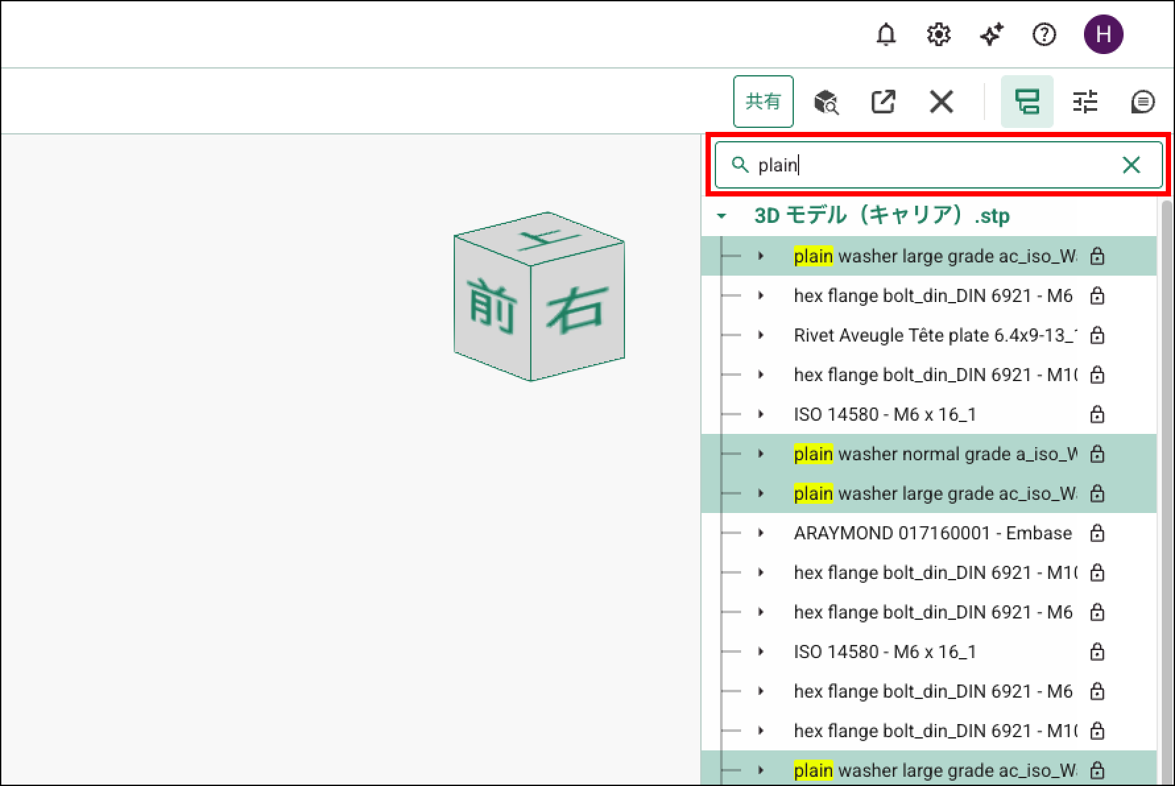Toggle the model tree panel icon
Viewport: 1175px width, 786px height.
point(1027,102)
